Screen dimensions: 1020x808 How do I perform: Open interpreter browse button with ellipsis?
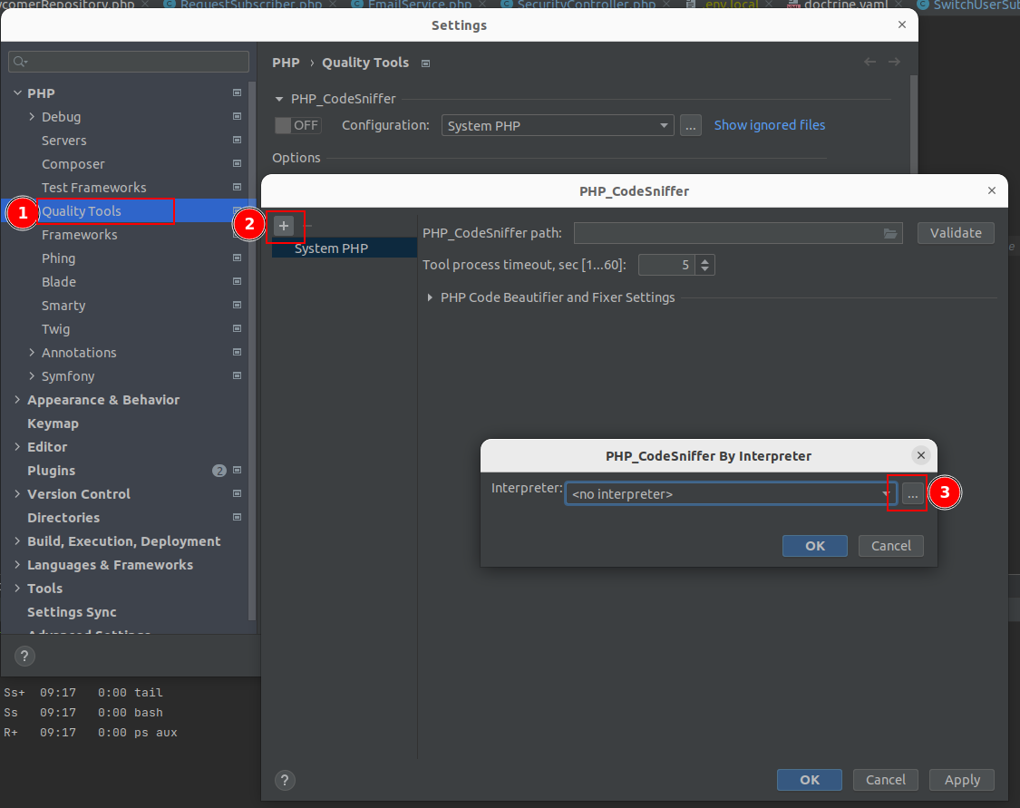point(913,494)
